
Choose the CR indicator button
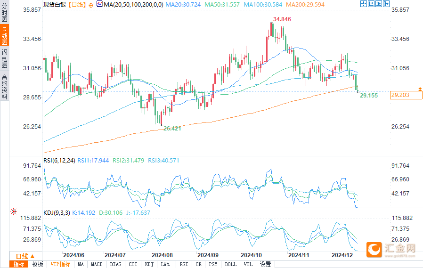pos(199,265)
